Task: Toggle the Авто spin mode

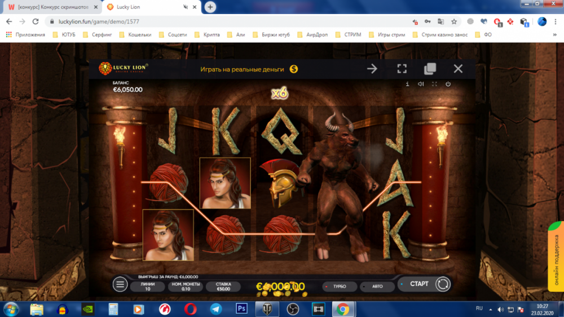Action: tap(377, 286)
